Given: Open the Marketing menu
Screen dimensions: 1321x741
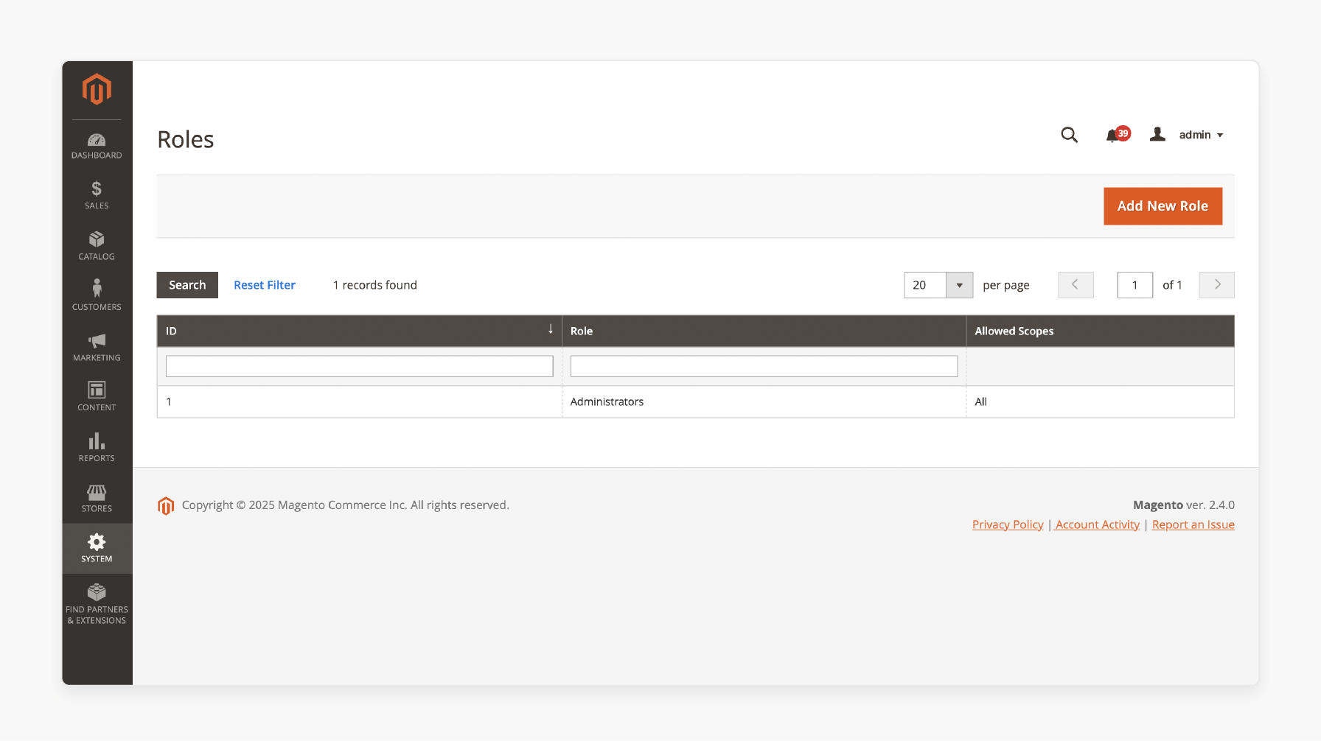Looking at the screenshot, I should pyautogui.click(x=97, y=347).
